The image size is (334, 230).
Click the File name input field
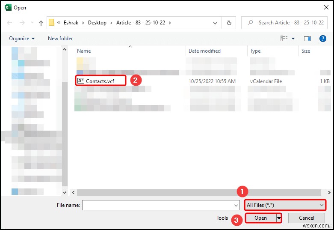[161, 205]
